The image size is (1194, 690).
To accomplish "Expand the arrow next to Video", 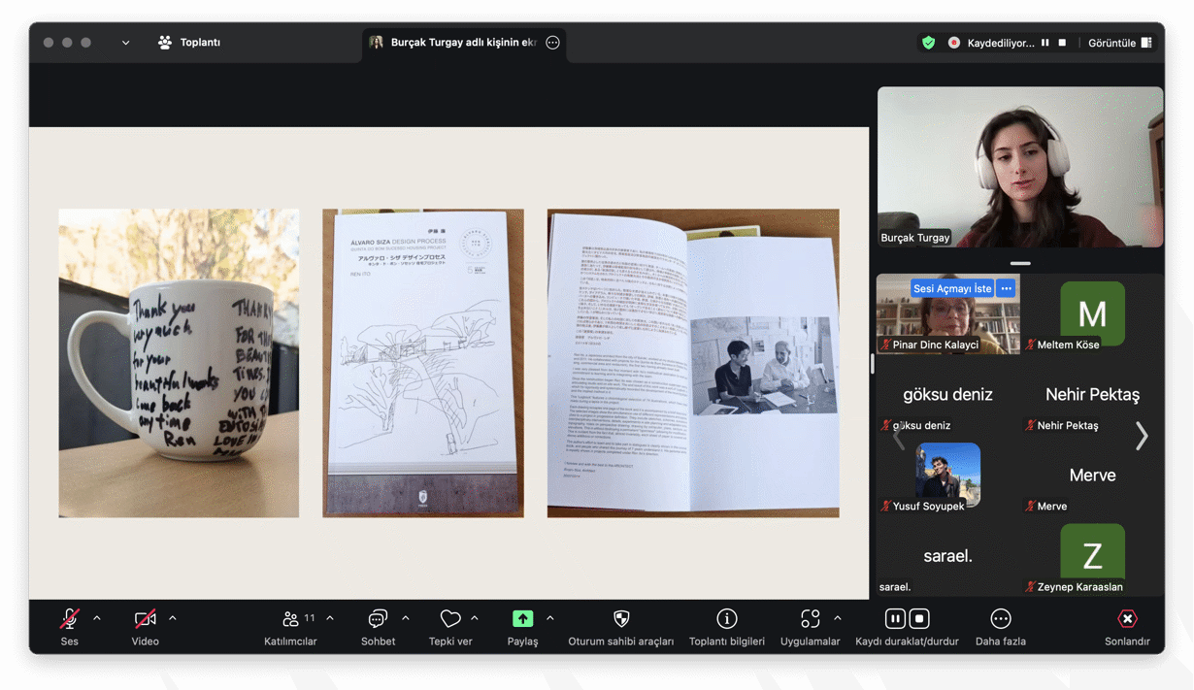I will 173,618.
